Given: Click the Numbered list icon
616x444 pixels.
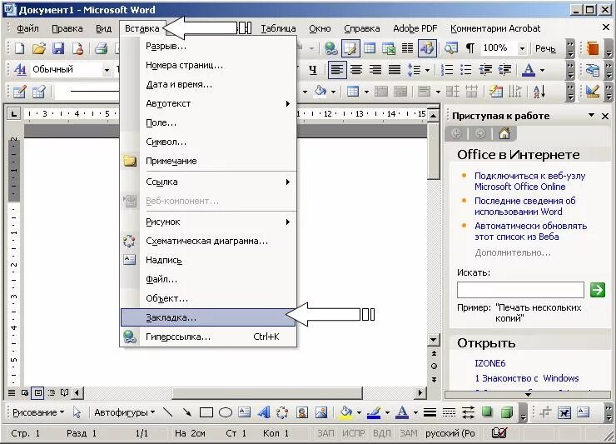Looking at the screenshot, I should click(x=447, y=70).
